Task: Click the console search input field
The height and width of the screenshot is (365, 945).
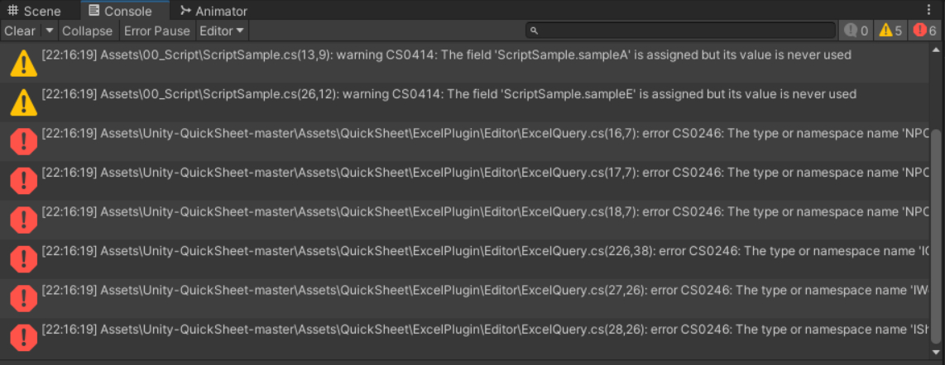Action: click(680, 31)
